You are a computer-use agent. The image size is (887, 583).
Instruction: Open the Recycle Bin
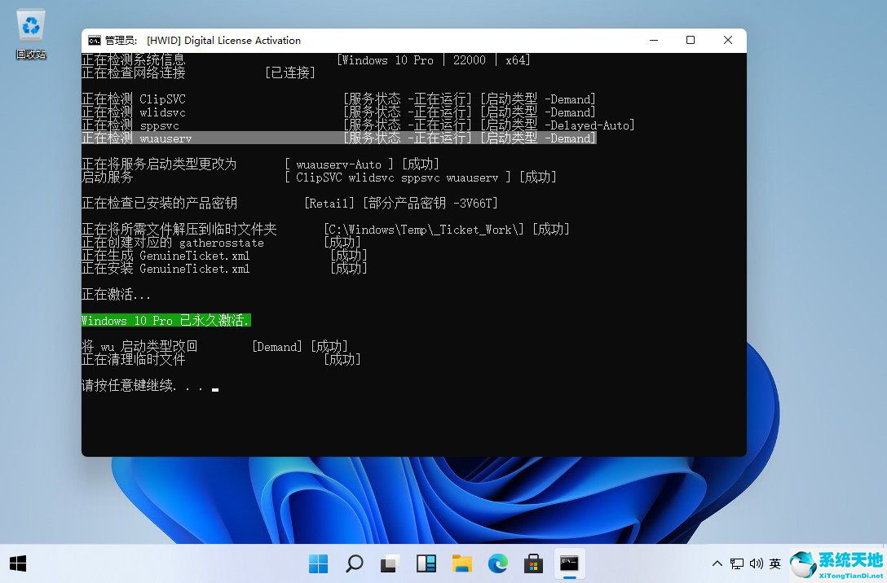(30, 27)
